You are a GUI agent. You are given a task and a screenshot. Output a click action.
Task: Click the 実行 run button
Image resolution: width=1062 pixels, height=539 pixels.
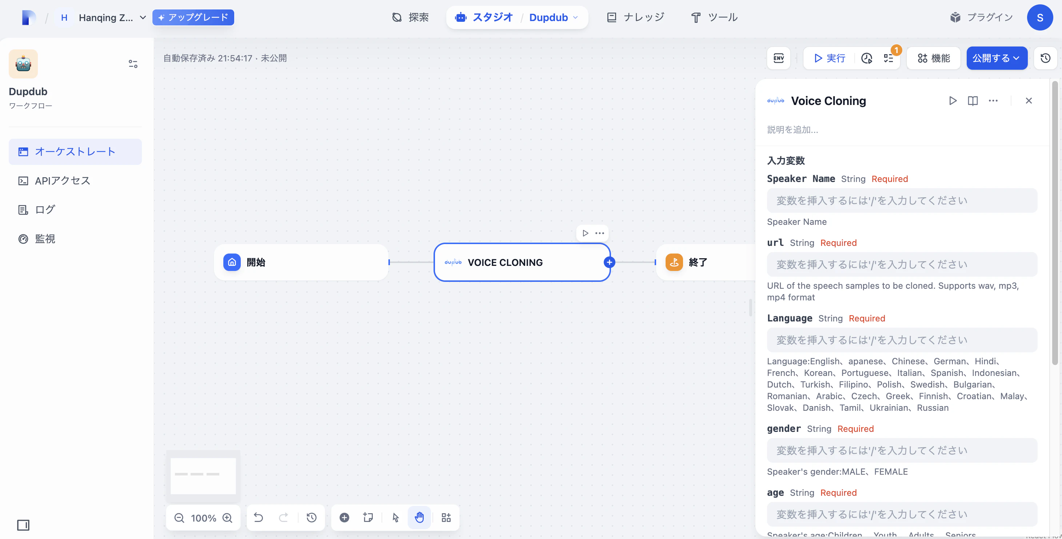coord(830,58)
